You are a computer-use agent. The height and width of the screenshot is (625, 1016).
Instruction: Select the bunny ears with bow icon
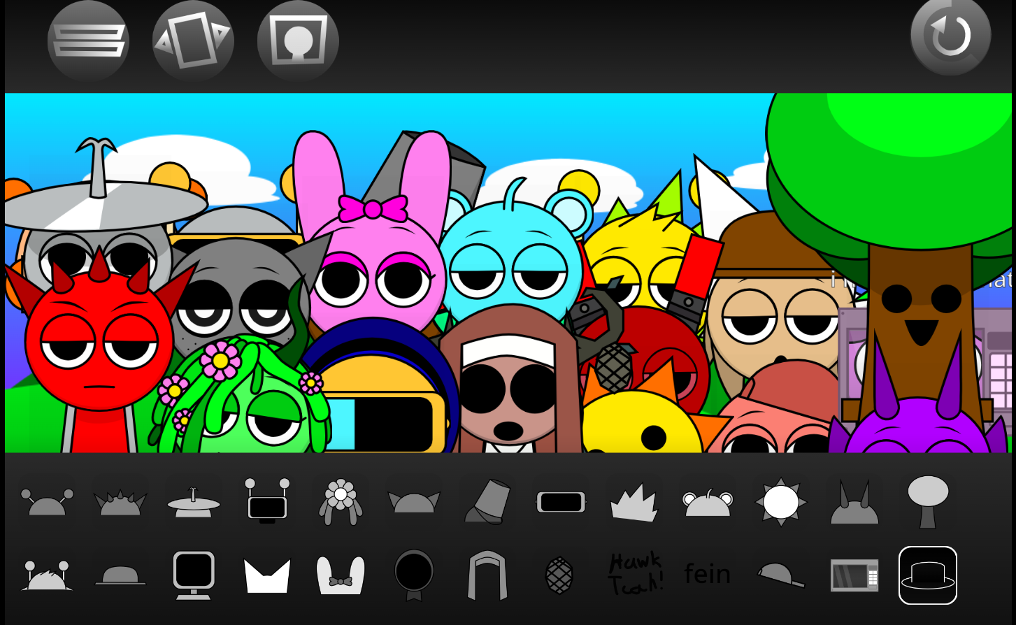(x=341, y=575)
